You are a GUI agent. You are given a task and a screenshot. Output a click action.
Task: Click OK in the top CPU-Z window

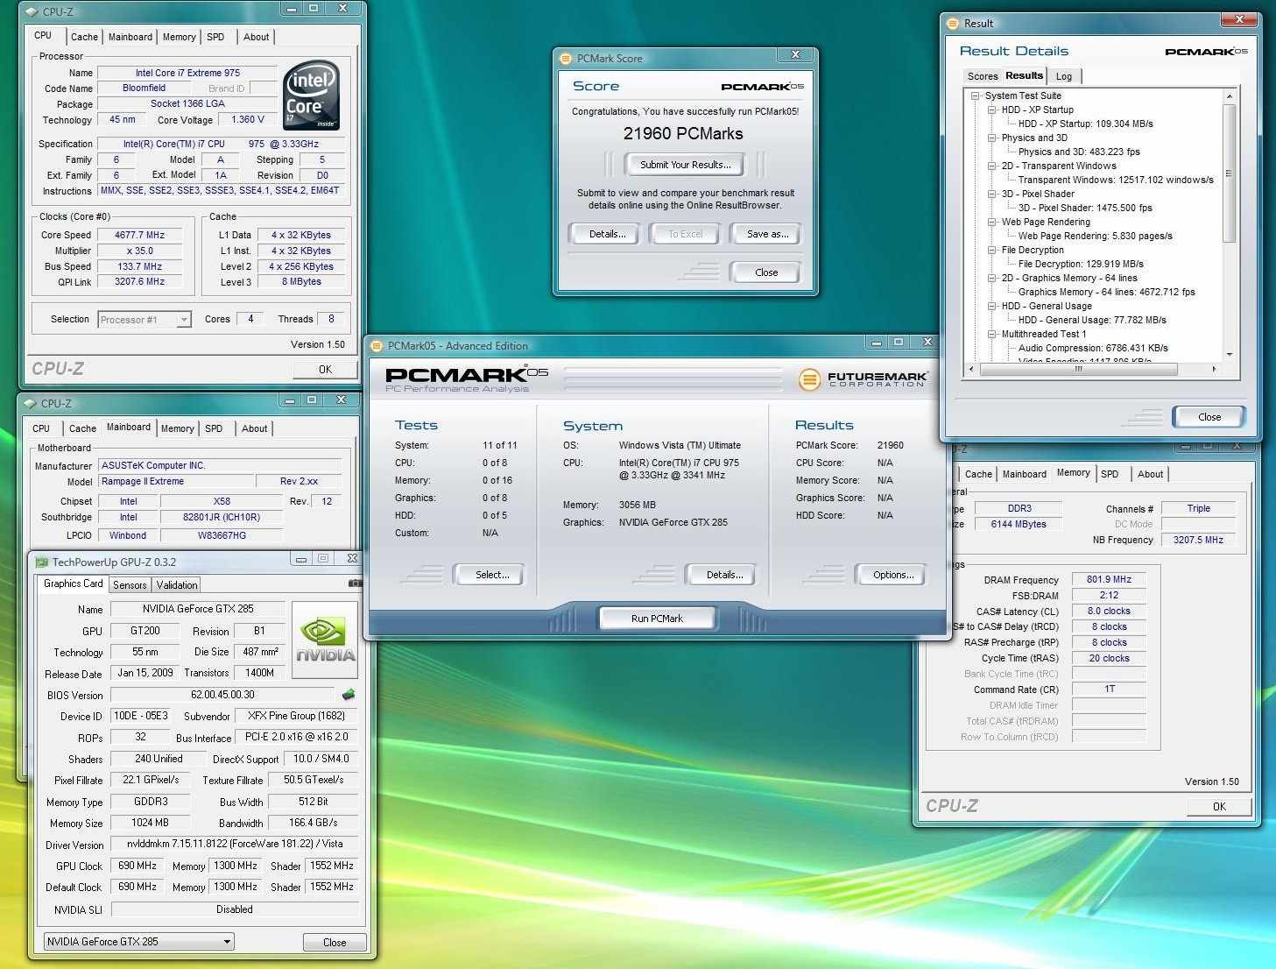pos(325,370)
